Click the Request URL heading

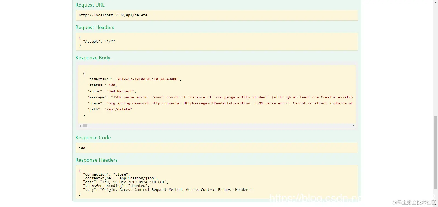click(x=90, y=5)
